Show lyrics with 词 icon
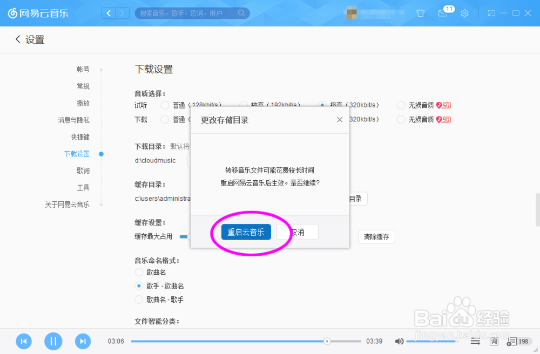 click(x=494, y=341)
